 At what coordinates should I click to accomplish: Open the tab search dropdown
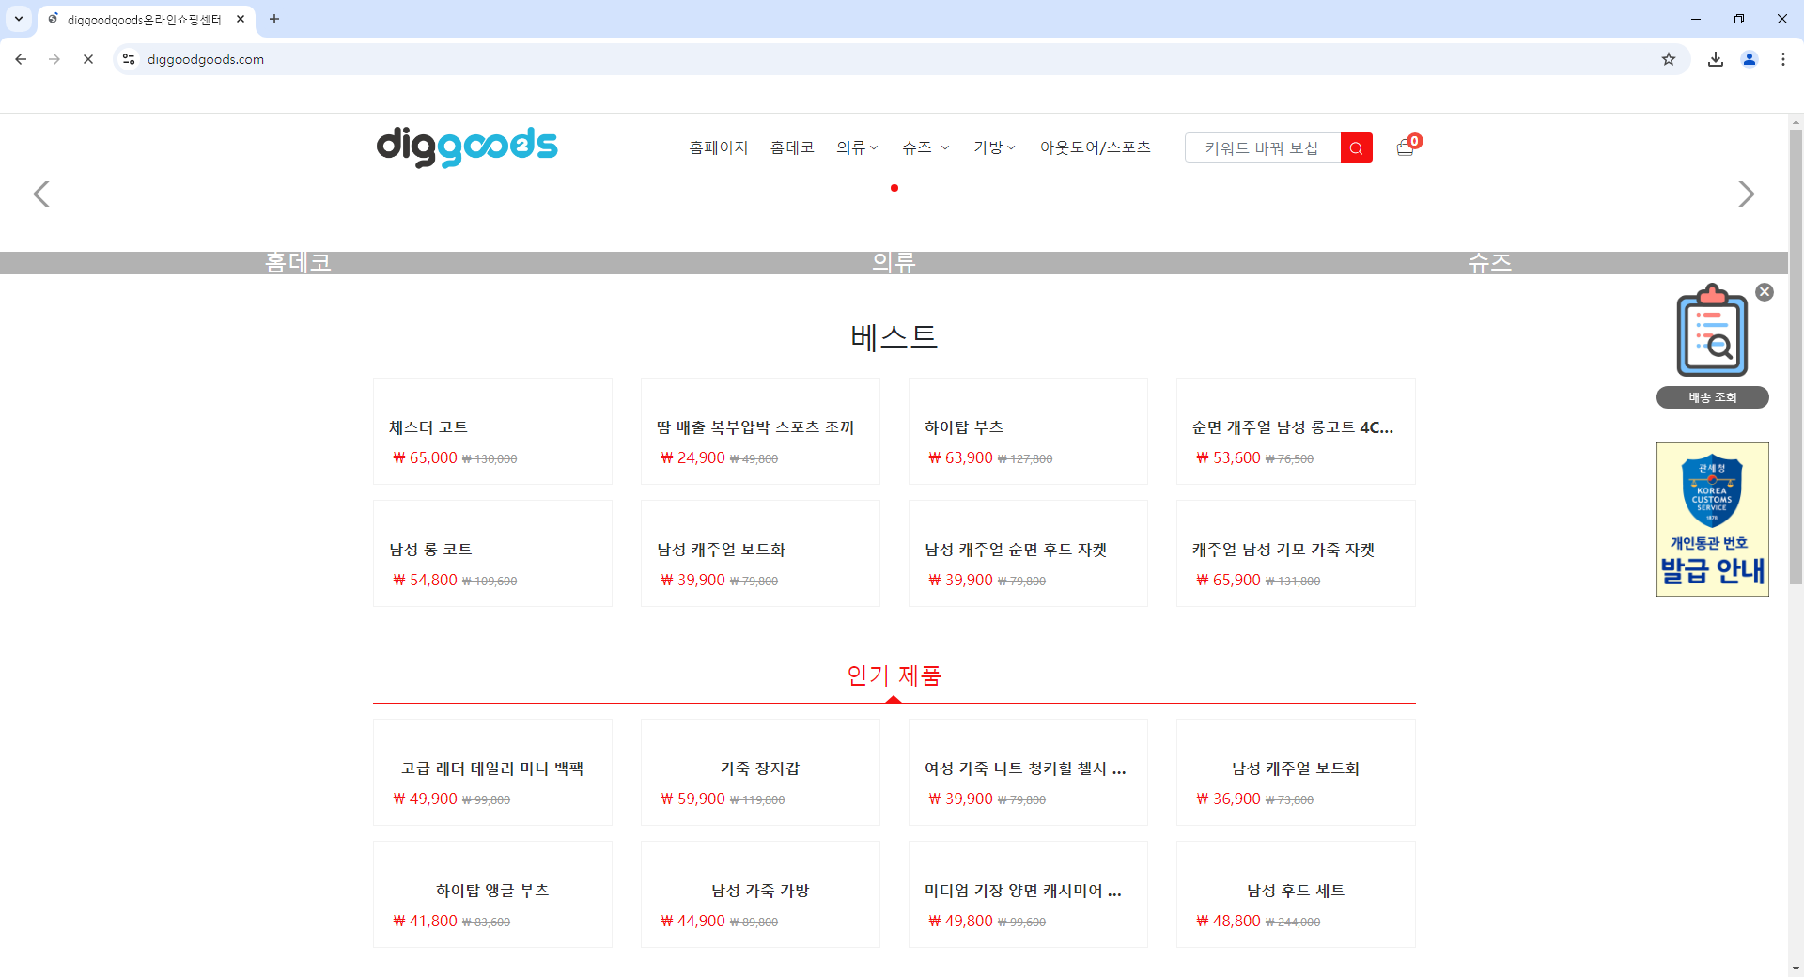pyautogui.click(x=19, y=19)
